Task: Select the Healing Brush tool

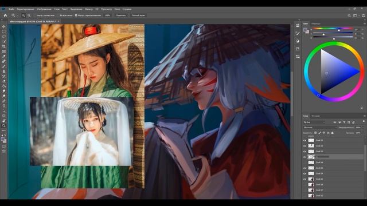Action: [x=4, y=61]
